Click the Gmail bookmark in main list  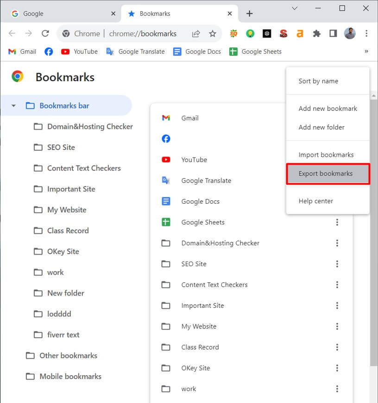(x=218, y=118)
